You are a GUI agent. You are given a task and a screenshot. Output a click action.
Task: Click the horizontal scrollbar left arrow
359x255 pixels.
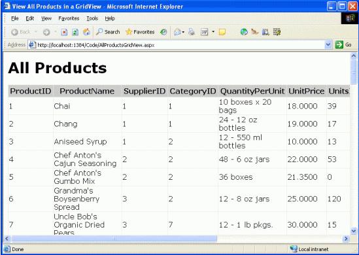(x=7, y=239)
